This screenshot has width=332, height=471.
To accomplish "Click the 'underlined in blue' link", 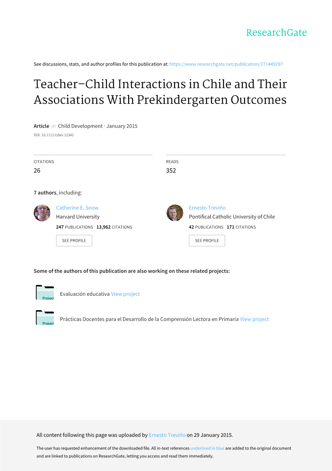I will pyautogui.click(x=207, y=448).
